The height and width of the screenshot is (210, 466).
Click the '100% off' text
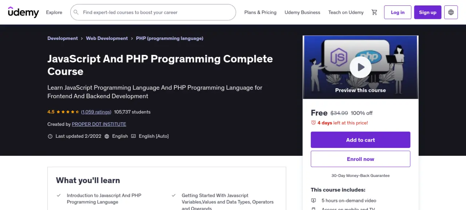click(362, 113)
